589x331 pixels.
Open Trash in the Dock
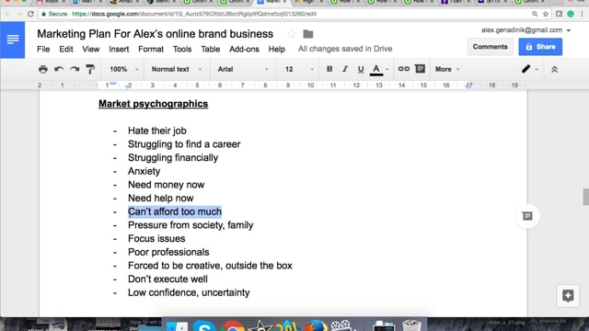[411, 325]
